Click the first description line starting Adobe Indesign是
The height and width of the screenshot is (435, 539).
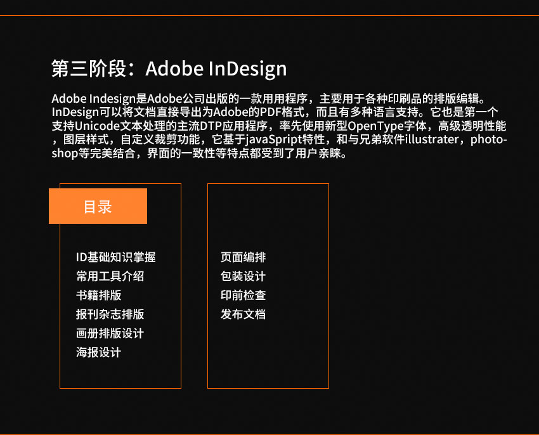click(268, 99)
